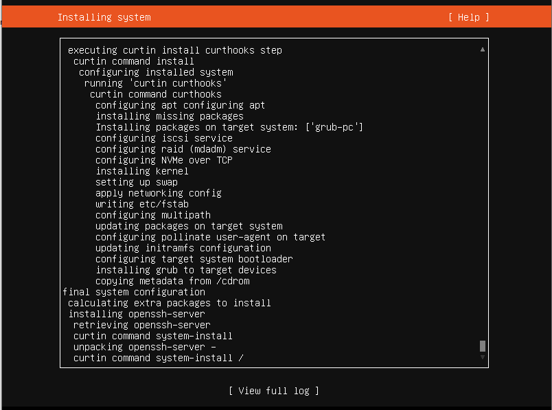Screen dimensions: 552x410
Task: Click the log scrollbar thumb
Action: pyautogui.click(x=483, y=346)
